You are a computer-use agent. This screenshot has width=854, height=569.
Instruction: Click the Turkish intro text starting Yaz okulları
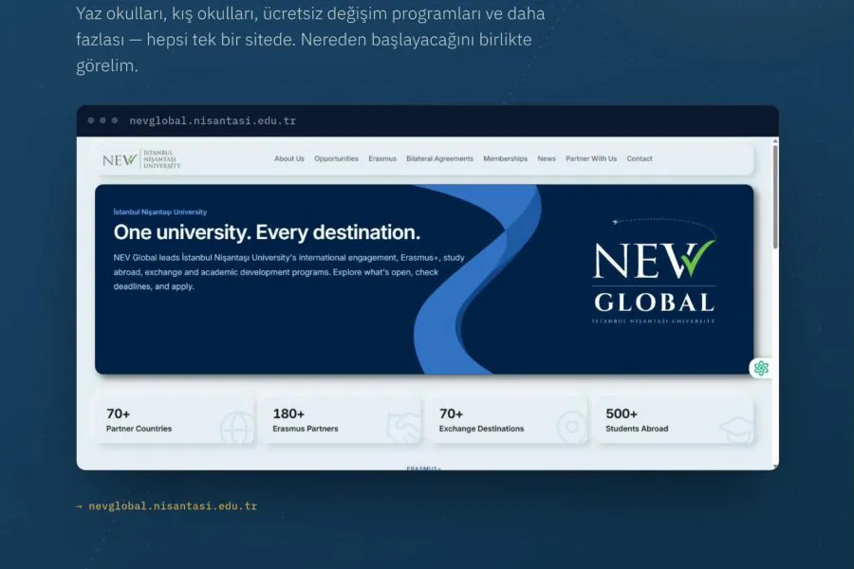(x=310, y=39)
